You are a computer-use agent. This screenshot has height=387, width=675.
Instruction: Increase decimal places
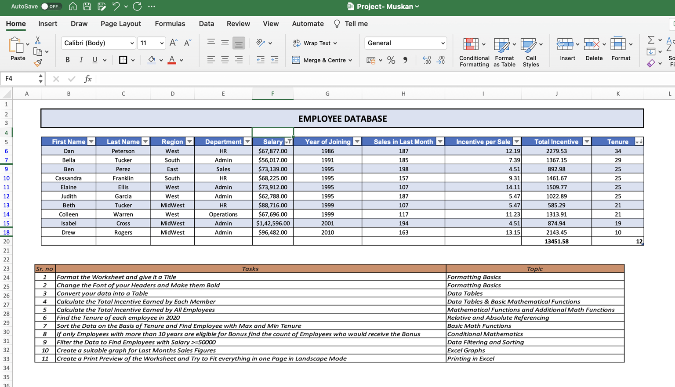[x=427, y=60]
